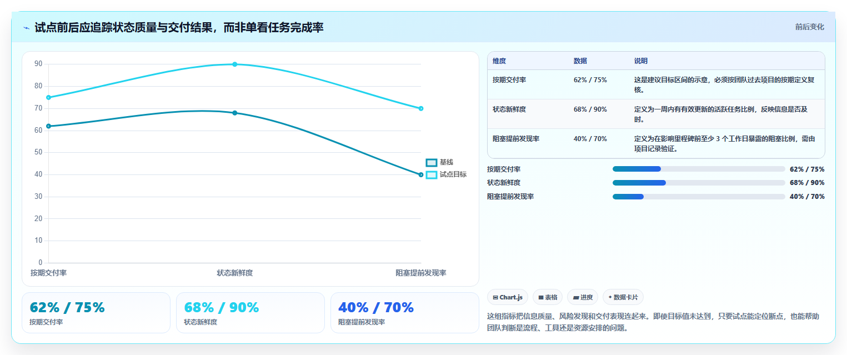847x355 pixels.
Task: Click the description starting 定义为一周内有有效更新
Action: click(721, 114)
